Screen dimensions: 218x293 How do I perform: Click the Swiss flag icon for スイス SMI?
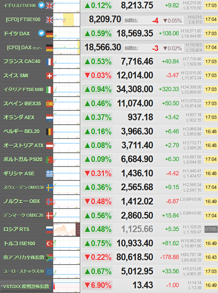50,76
